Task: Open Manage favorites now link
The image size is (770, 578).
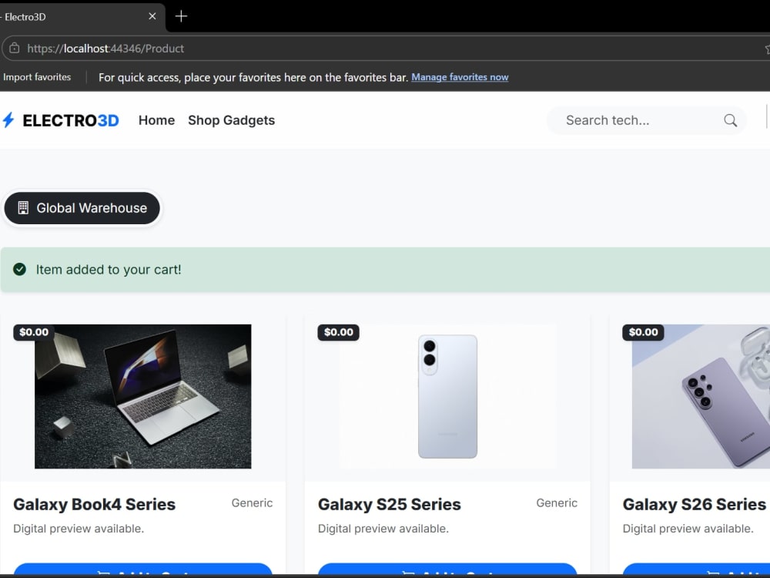Action: click(460, 77)
